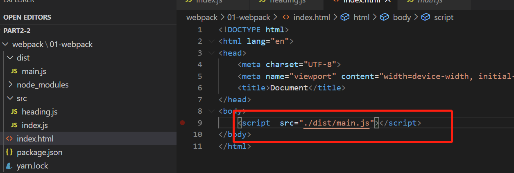Place cursor on the DOCTYPE html text

click(254, 30)
